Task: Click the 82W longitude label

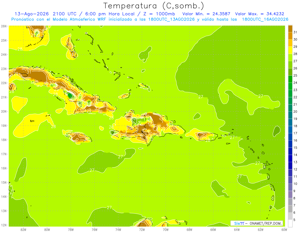Action: point(23,229)
